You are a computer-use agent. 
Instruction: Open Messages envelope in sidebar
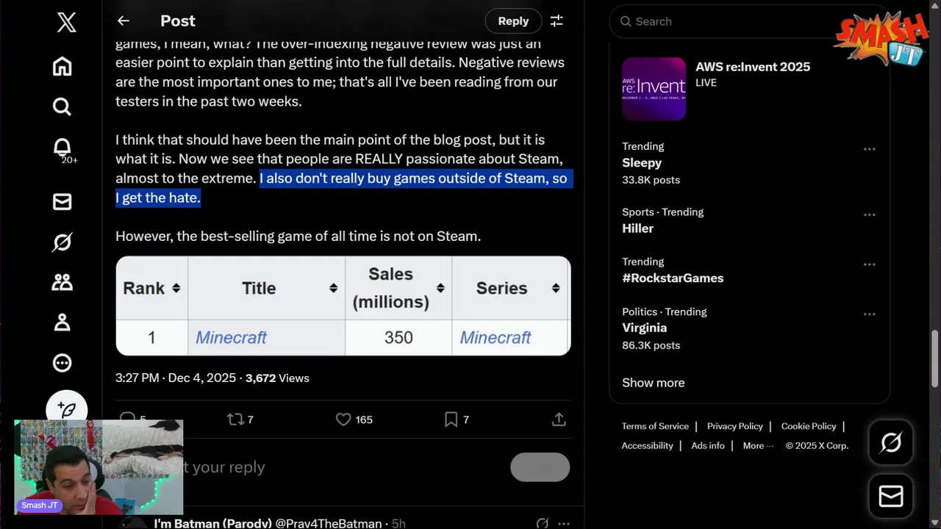click(62, 202)
